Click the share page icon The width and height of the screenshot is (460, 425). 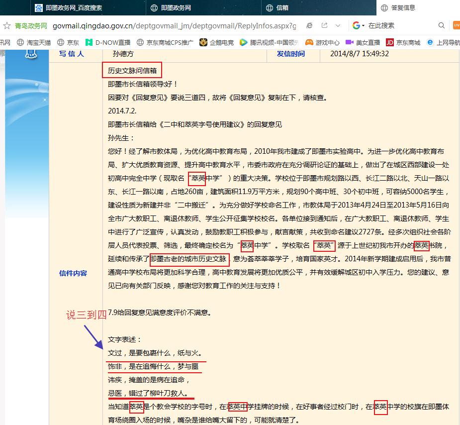[x=324, y=25]
